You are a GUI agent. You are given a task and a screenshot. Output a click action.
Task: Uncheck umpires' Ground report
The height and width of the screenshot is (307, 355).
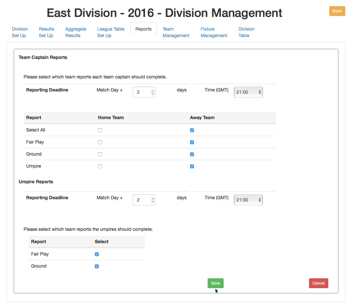97,266
